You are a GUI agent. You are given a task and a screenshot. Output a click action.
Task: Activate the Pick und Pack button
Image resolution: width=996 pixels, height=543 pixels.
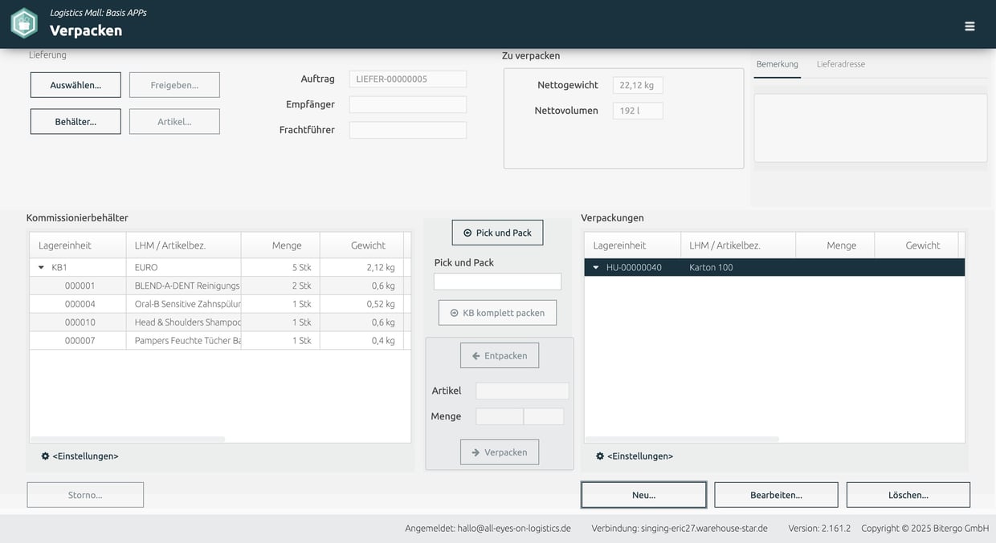[497, 233]
